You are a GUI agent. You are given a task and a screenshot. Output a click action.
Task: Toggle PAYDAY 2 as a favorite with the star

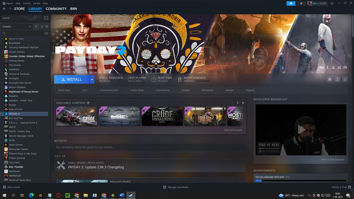[345, 80]
